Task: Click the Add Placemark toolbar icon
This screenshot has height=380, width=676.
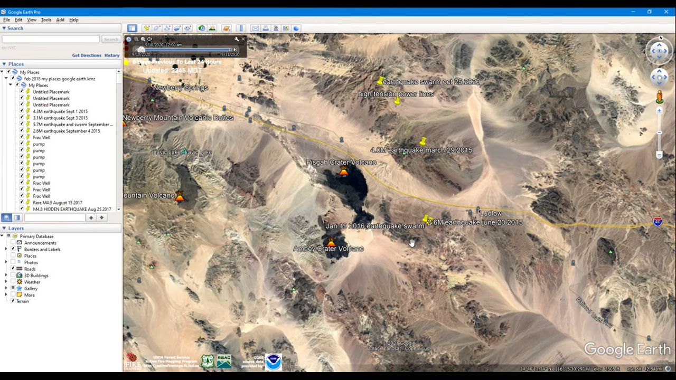Action: coord(146,28)
